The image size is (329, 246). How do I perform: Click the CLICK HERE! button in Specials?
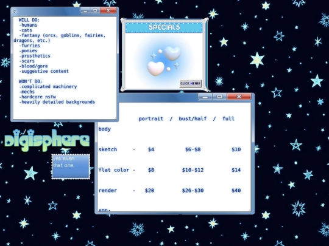click(190, 83)
